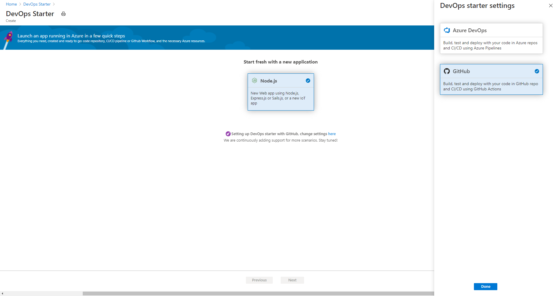Viewport: 559px width, 296px height.
Task: Click the purple rocket icon near GitHub settings text
Action: tap(228, 134)
